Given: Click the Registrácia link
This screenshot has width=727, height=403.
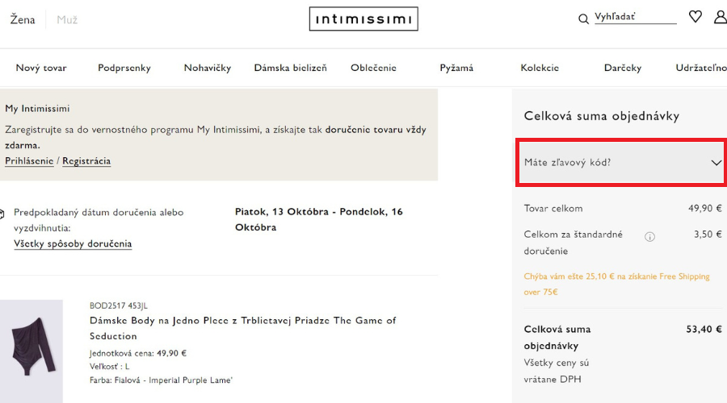Looking at the screenshot, I should click(x=86, y=161).
